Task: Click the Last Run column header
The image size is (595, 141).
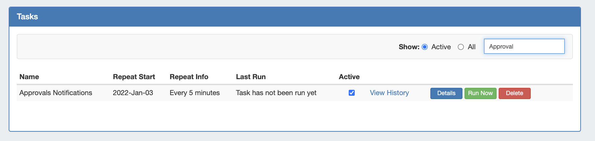Action: click(x=251, y=77)
